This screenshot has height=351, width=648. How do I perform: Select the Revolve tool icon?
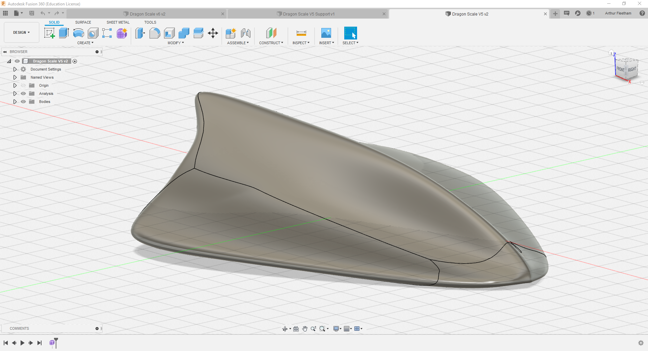pos(78,33)
